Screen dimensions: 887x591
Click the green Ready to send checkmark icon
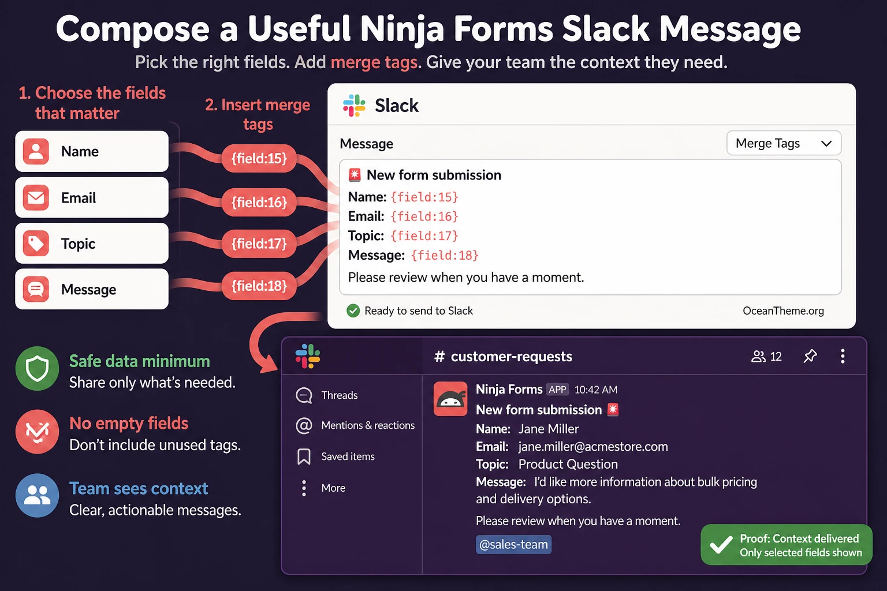pos(353,311)
